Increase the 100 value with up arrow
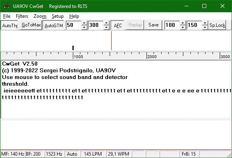Screen dimensions: 232x158 click(183, 23)
